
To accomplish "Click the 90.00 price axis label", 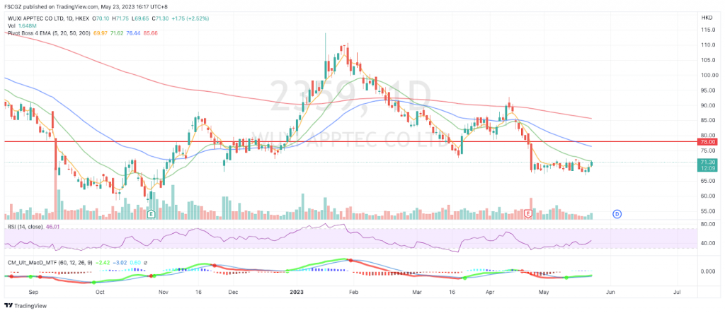I will 707,105.
